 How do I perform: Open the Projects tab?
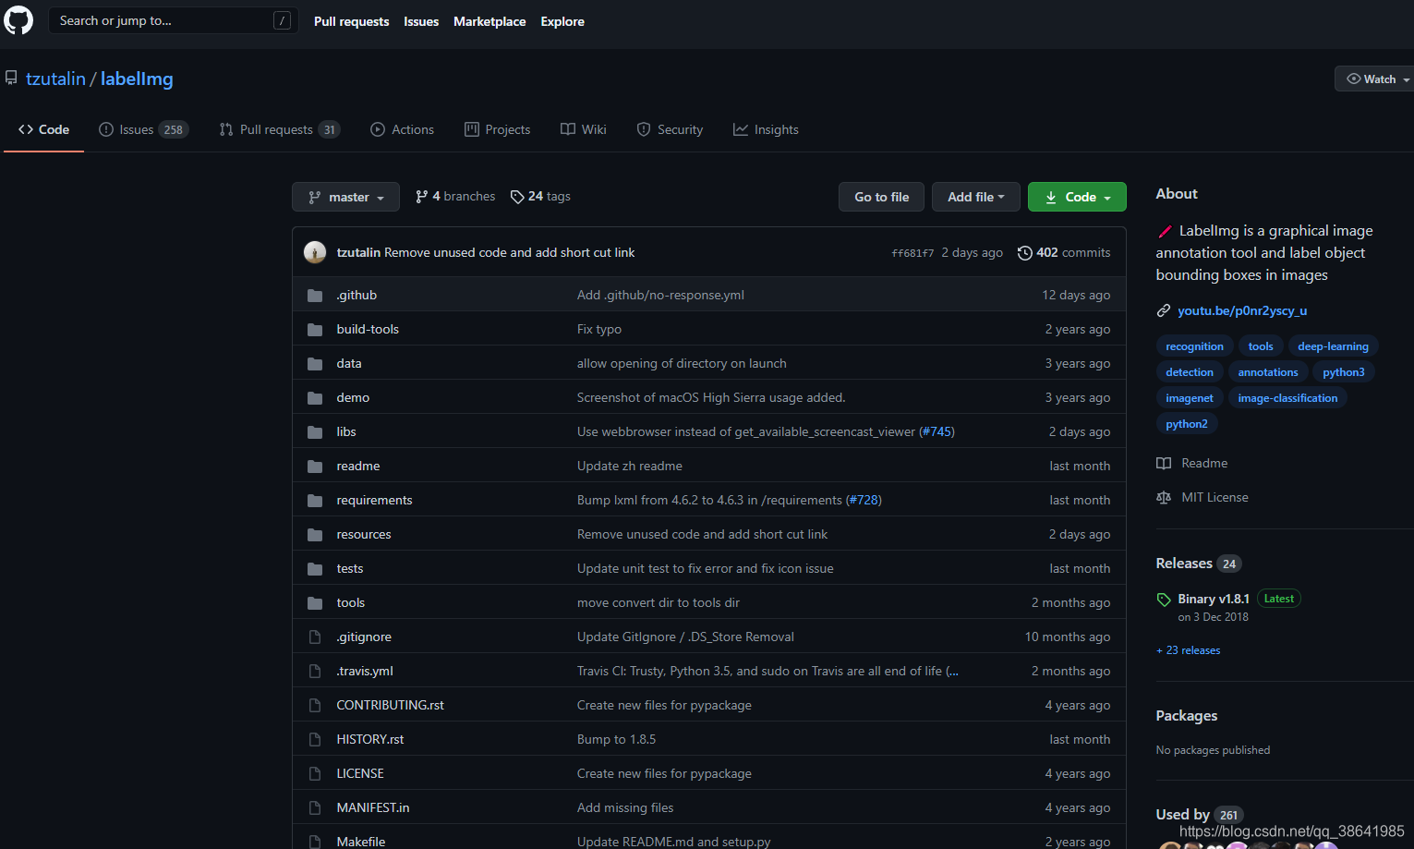pos(497,129)
